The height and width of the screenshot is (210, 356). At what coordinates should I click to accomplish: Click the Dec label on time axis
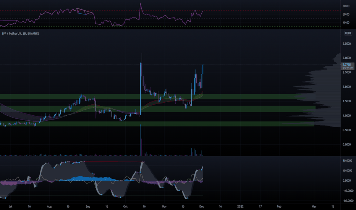click(x=202, y=207)
